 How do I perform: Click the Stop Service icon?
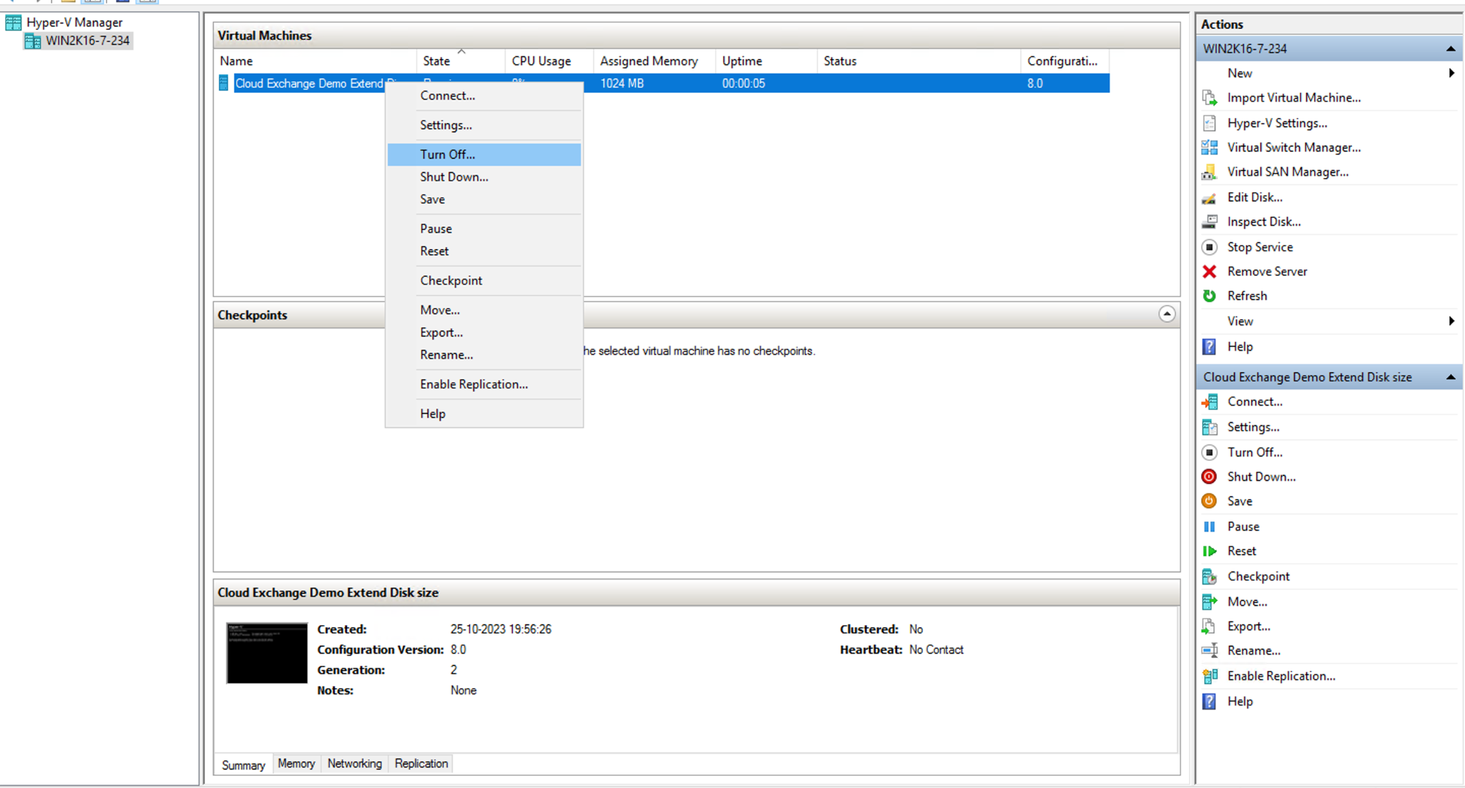tap(1210, 247)
